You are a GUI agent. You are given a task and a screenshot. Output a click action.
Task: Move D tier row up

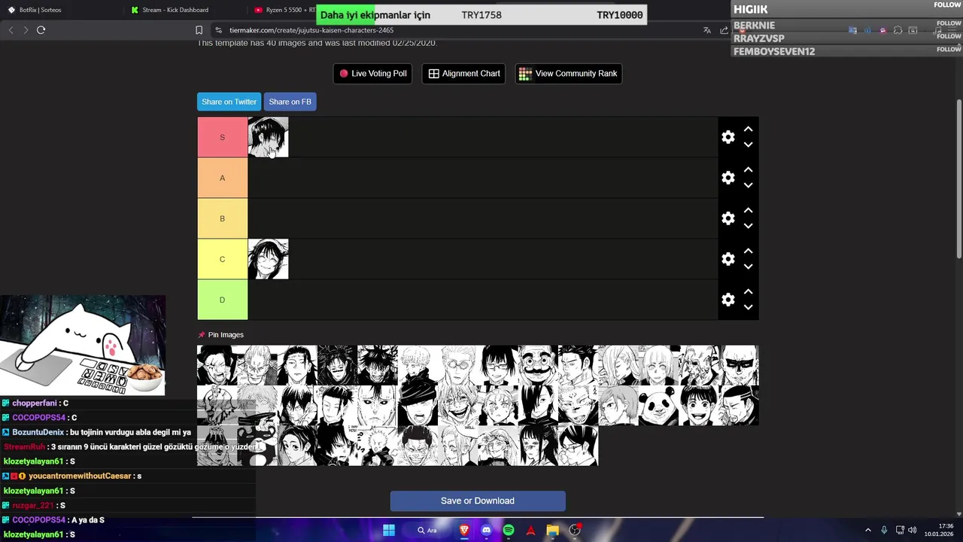coord(748,292)
